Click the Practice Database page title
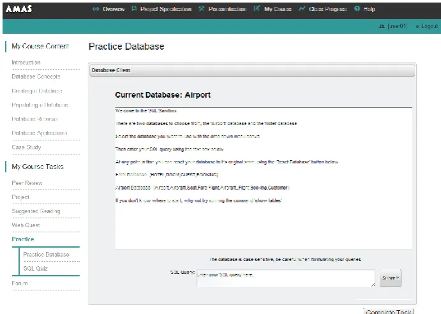Viewport: 441px width, 314px height. point(126,47)
